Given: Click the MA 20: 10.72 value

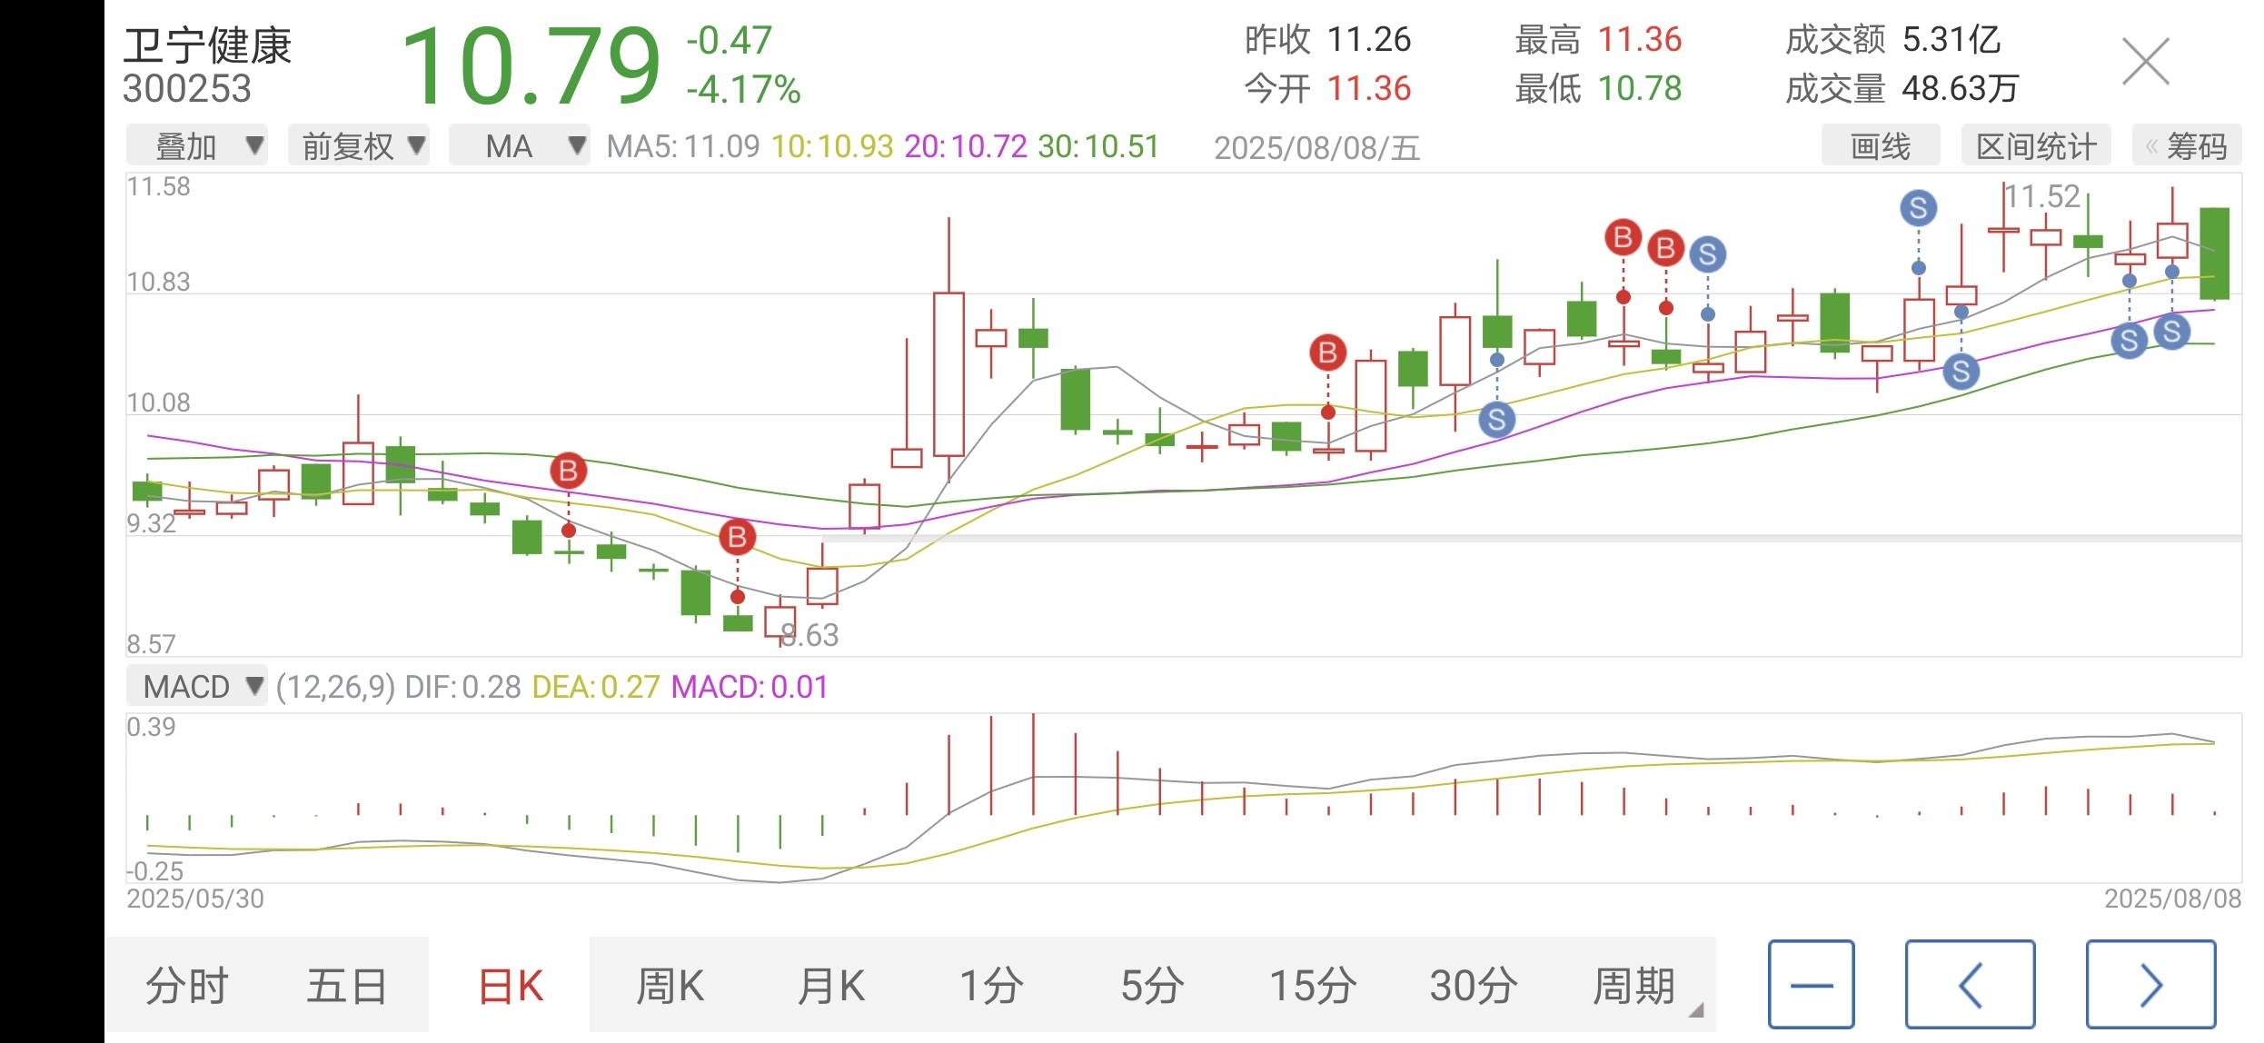Looking at the screenshot, I should click(966, 146).
